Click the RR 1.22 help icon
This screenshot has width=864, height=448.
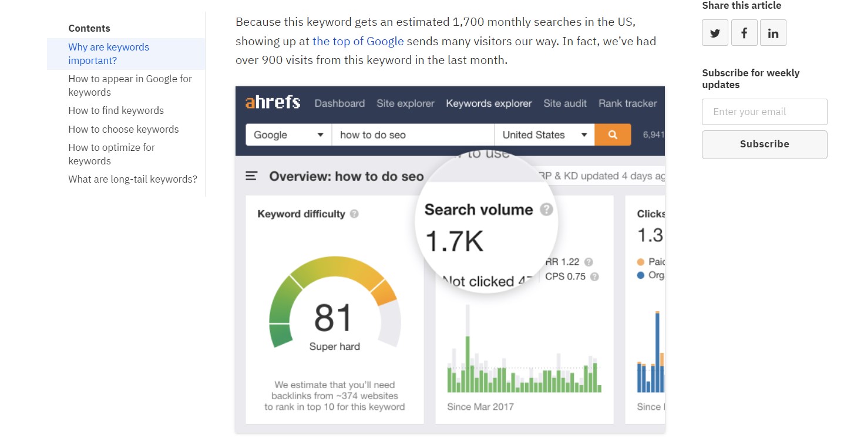[589, 262]
